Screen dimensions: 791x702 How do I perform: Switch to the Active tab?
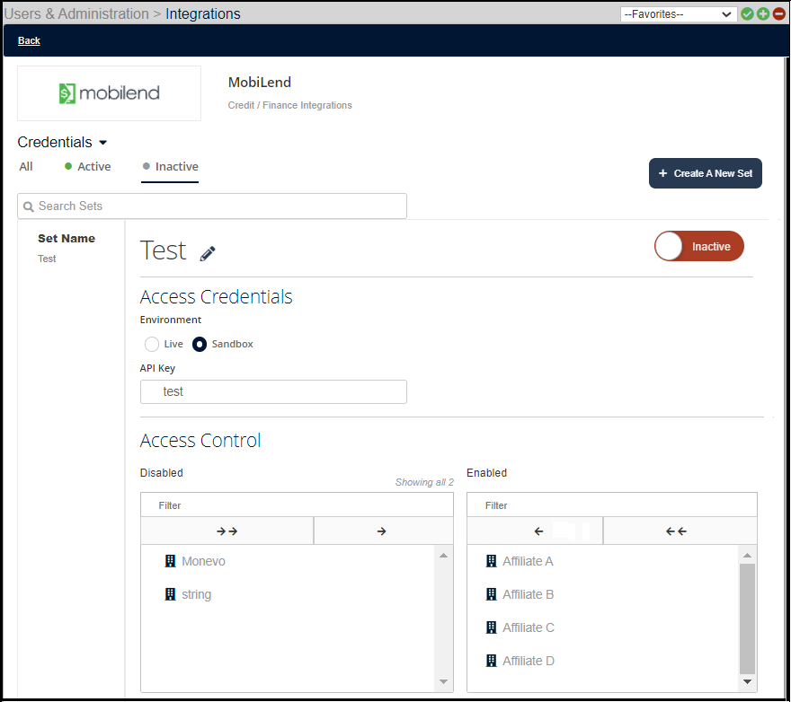click(x=88, y=167)
